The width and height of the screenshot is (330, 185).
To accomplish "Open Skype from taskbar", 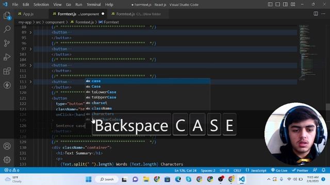I will [x=189, y=179].
